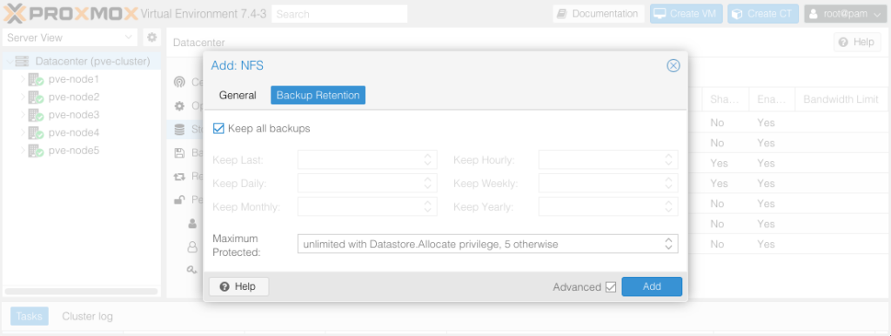
Task: Switch to the General tab
Action: [238, 96]
